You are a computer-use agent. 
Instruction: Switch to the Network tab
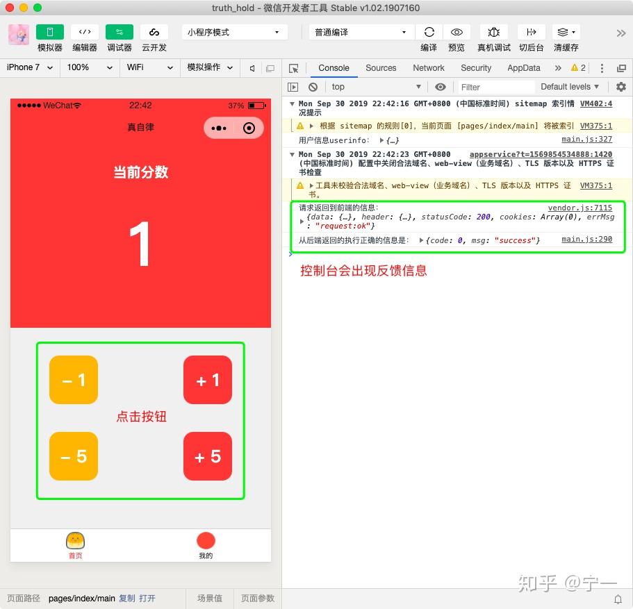pos(428,67)
